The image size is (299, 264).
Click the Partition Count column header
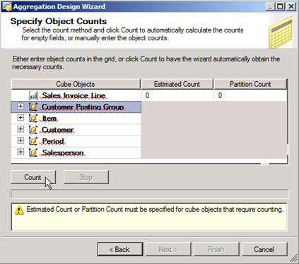click(x=250, y=84)
